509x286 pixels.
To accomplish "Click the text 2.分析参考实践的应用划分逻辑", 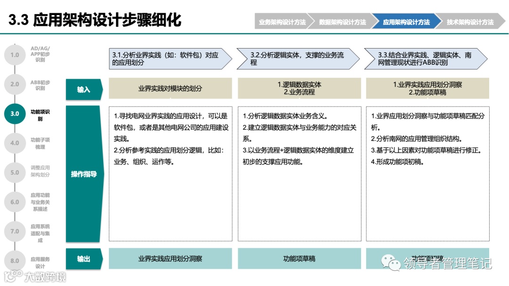I will coord(159,150).
